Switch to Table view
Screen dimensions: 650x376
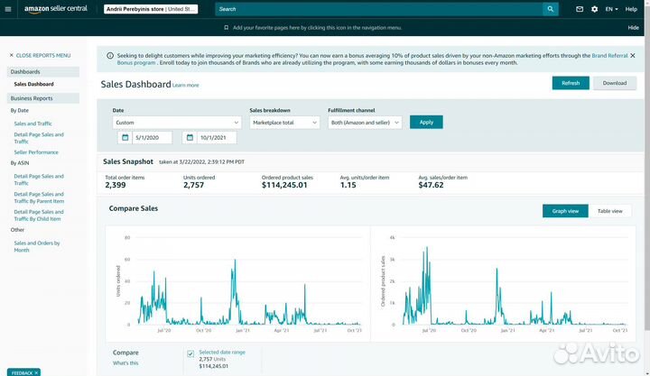609,211
